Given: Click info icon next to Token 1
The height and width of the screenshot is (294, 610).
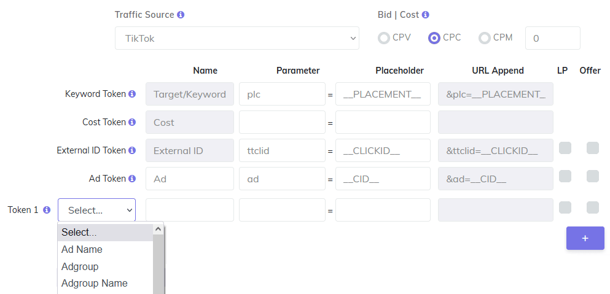Looking at the screenshot, I should (x=47, y=210).
